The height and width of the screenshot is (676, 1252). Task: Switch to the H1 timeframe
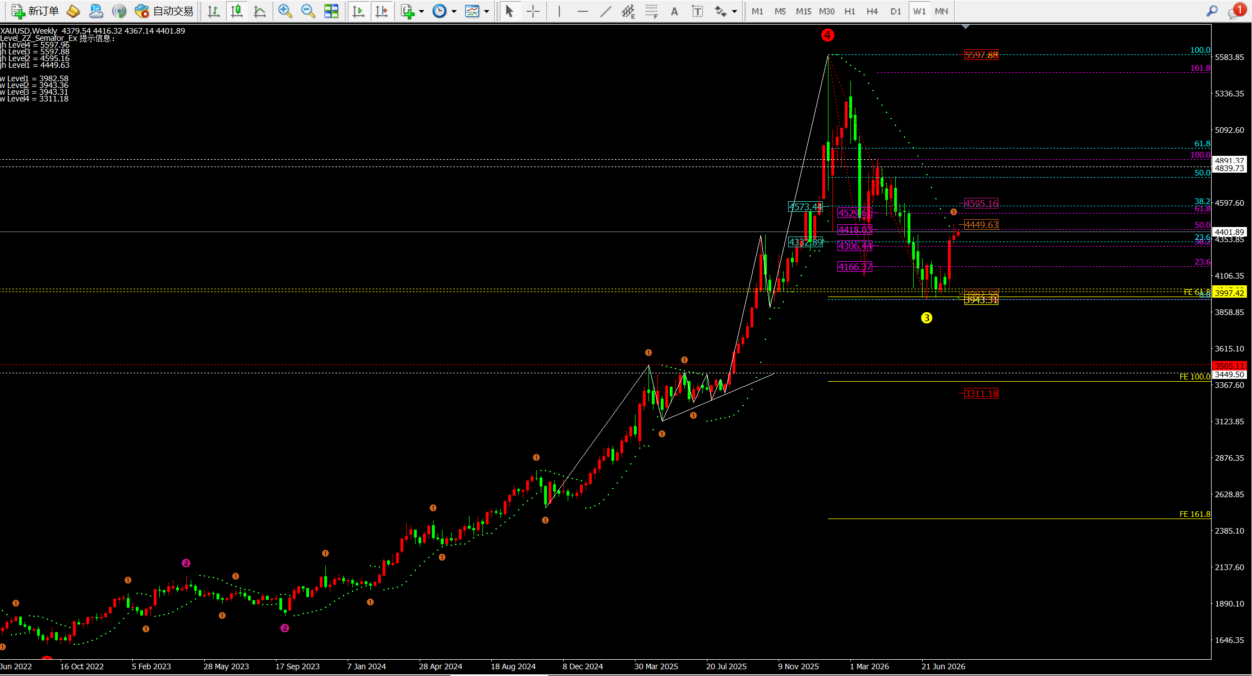point(850,11)
